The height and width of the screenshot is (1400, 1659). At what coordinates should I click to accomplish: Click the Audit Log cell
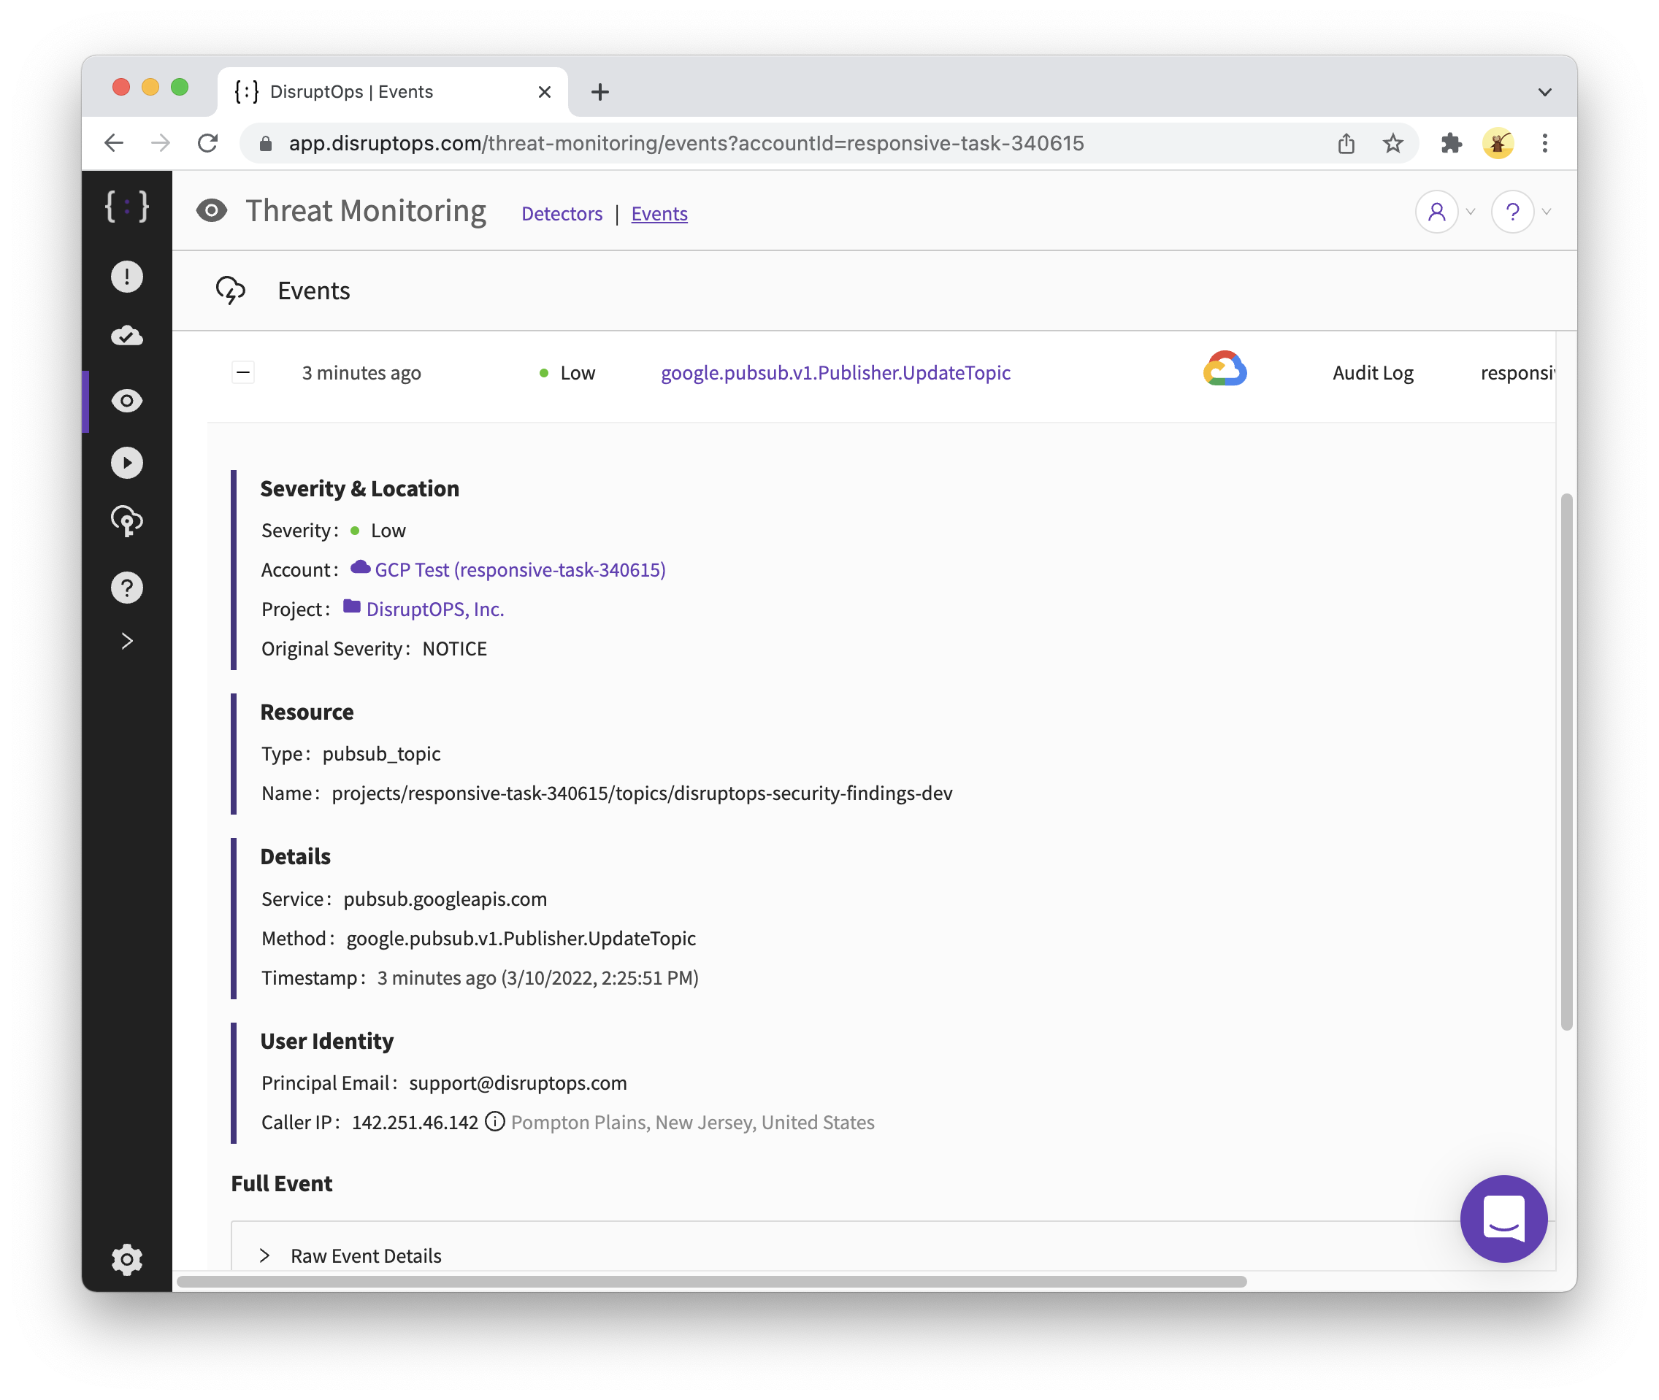coord(1373,372)
